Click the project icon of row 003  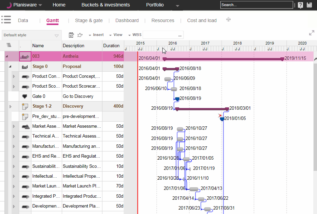(25, 57)
